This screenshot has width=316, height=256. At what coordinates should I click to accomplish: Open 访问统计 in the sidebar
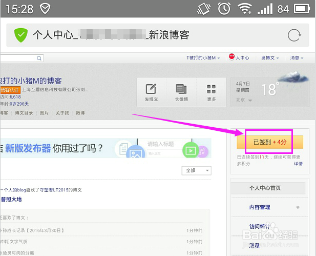click(259, 226)
